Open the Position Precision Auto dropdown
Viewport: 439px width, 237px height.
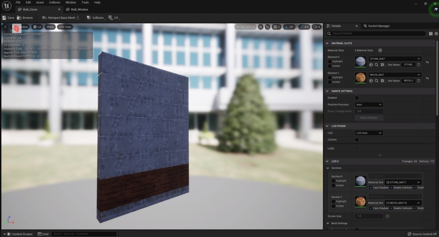tap(369, 105)
